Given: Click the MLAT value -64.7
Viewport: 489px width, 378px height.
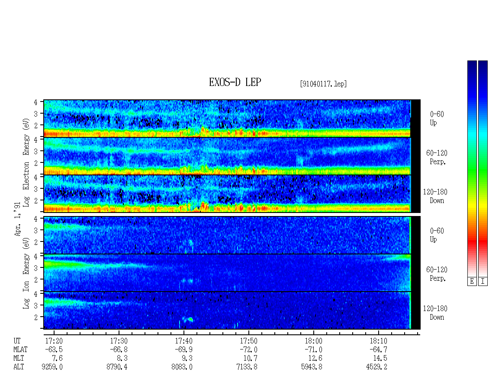Looking at the screenshot, I should coord(378,349).
